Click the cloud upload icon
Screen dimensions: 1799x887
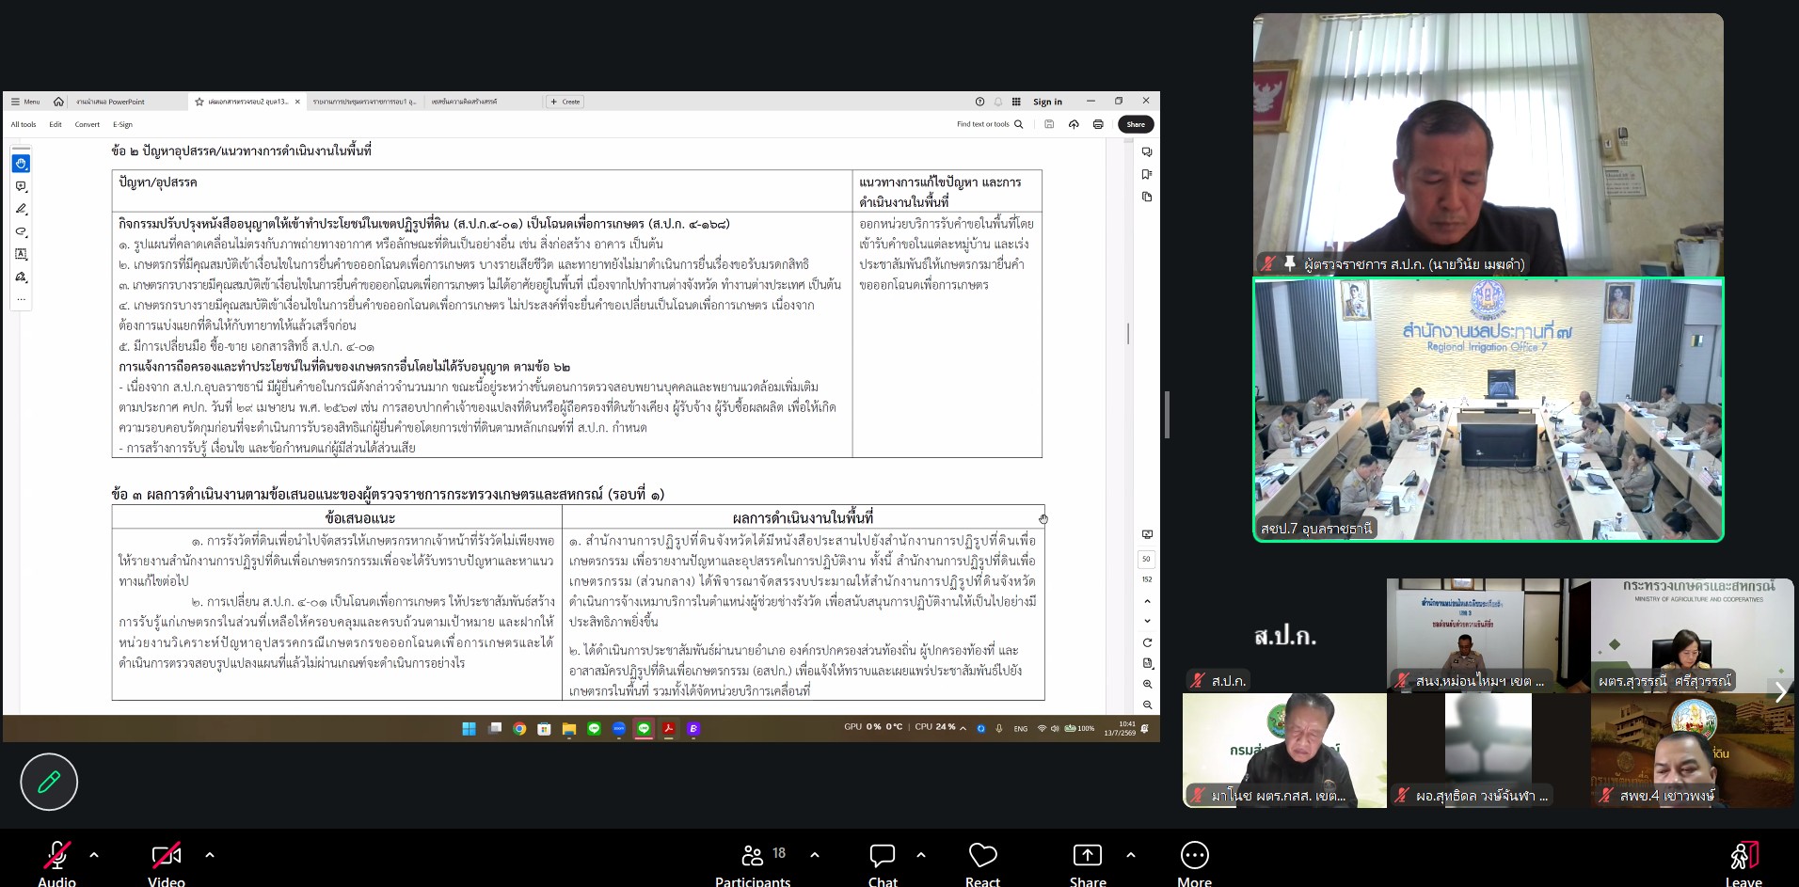(1074, 124)
